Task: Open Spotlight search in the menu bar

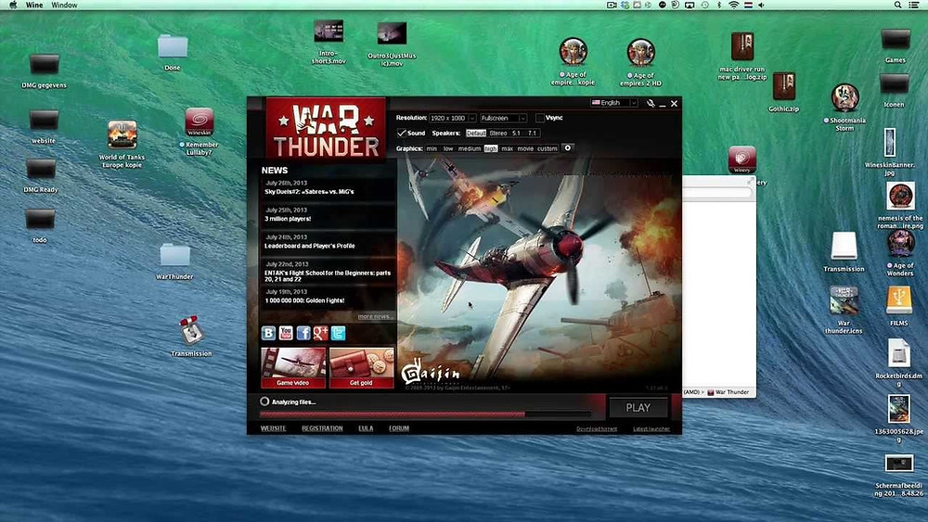Action: (x=897, y=5)
